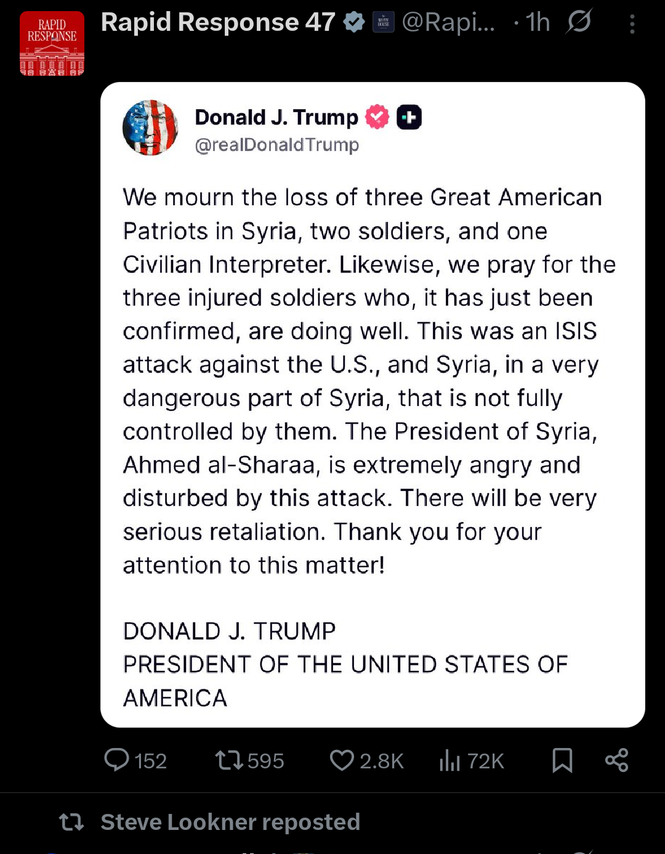The width and height of the screenshot is (665, 854).
Task: Open the @Rapi... handle link
Action: (448, 23)
